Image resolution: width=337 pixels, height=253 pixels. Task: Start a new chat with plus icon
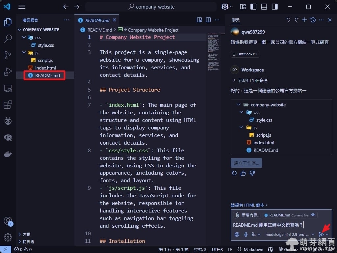tap(305, 20)
